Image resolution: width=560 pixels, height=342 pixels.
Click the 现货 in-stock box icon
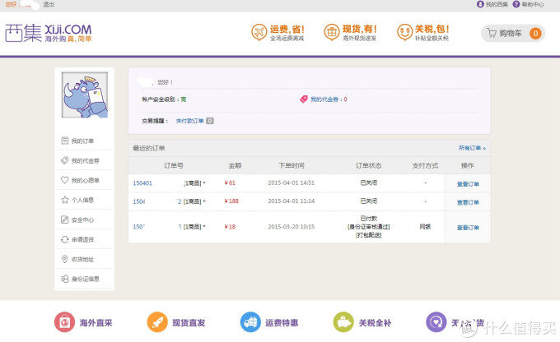[x=334, y=33]
